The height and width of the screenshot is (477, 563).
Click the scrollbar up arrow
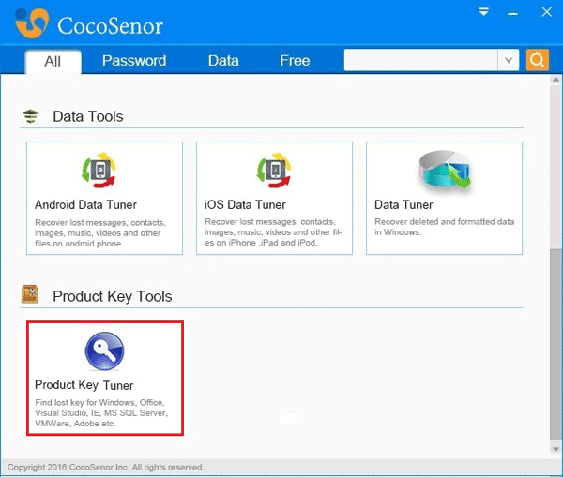click(555, 80)
